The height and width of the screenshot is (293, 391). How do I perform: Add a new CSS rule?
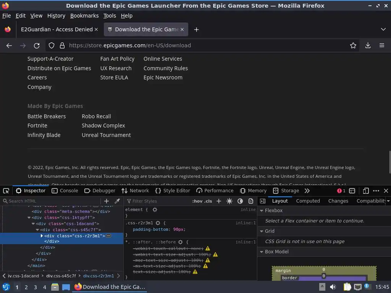219,201
